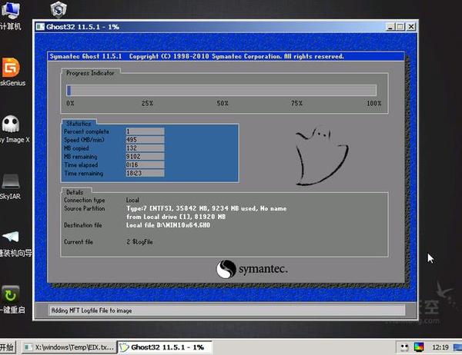This screenshot has height=355, width=462.
Task: Maximize the Ghost32 window
Action: 400,26
